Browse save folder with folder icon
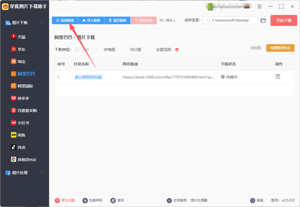 pyautogui.click(x=263, y=20)
